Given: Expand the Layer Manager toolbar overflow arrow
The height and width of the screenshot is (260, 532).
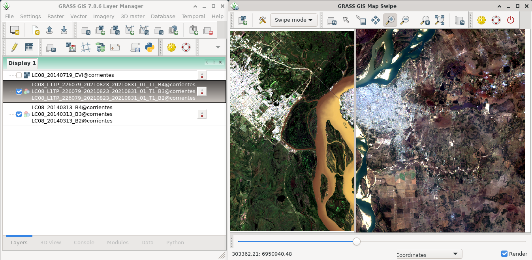Looking at the screenshot, I should click(218, 47).
